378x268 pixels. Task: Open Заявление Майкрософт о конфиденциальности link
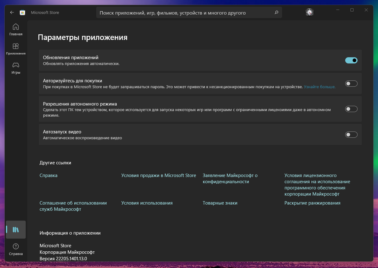(230, 179)
